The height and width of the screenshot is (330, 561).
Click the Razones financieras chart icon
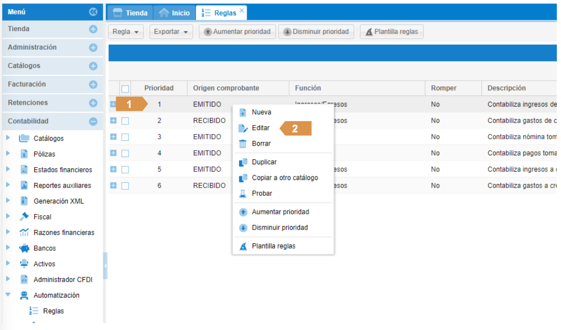pyautogui.click(x=24, y=232)
